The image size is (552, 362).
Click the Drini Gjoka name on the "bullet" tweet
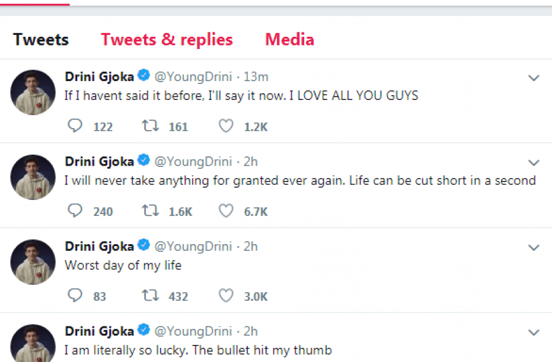click(x=99, y=331)
